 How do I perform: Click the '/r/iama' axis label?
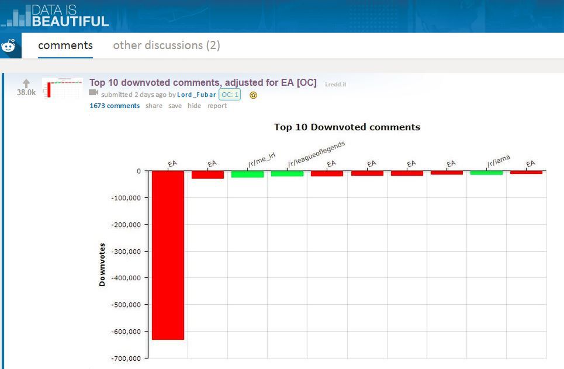click(499, 161)
